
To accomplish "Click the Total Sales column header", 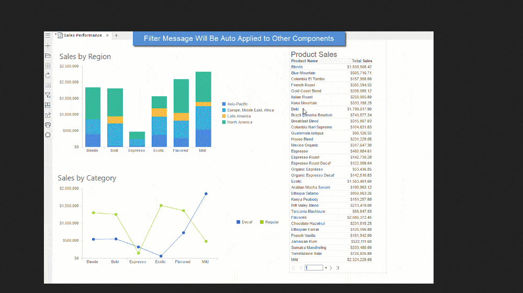I will (362, 61).
